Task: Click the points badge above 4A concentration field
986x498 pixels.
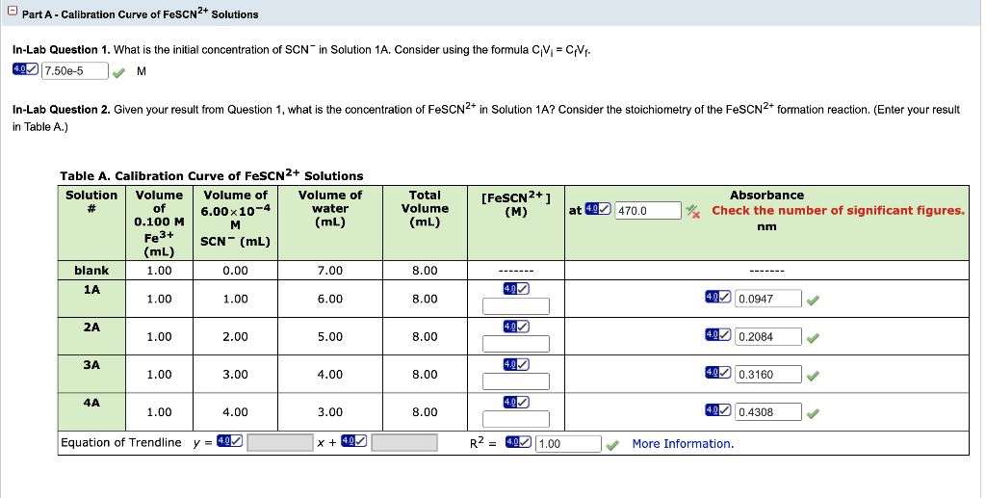Action: [x=516, y=402]
